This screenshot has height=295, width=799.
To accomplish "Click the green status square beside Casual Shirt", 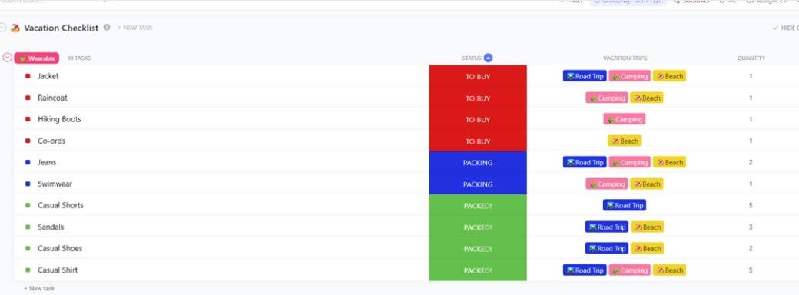I will coord(28,270).
